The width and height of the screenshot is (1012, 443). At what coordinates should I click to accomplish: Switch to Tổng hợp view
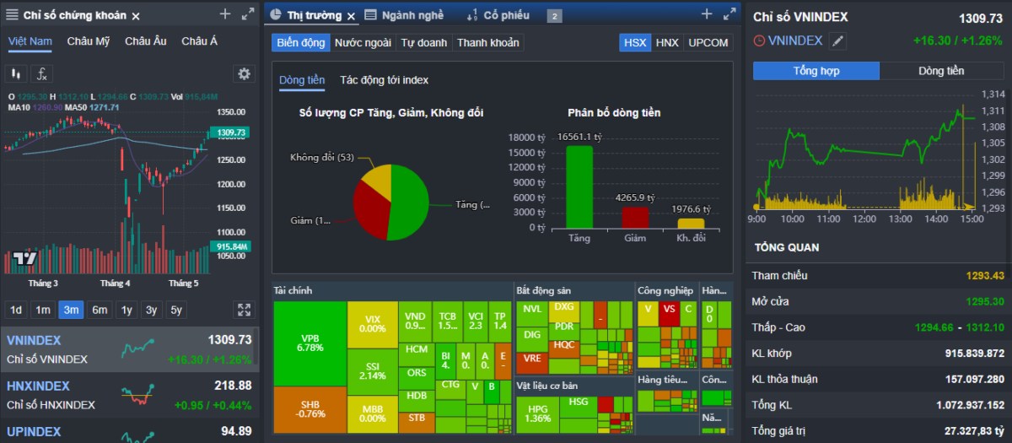point(816,71)
